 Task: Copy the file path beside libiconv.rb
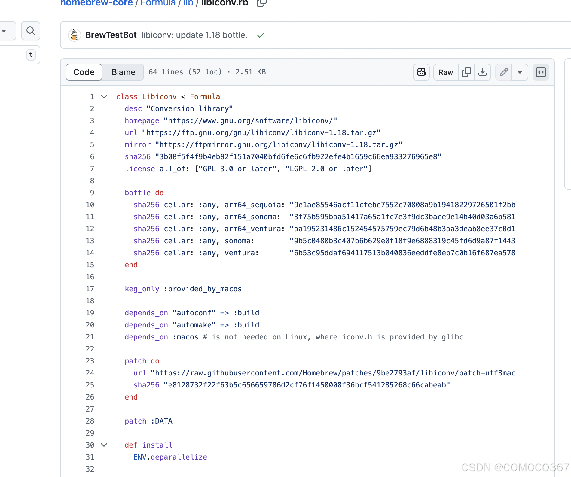pos(261,3)
